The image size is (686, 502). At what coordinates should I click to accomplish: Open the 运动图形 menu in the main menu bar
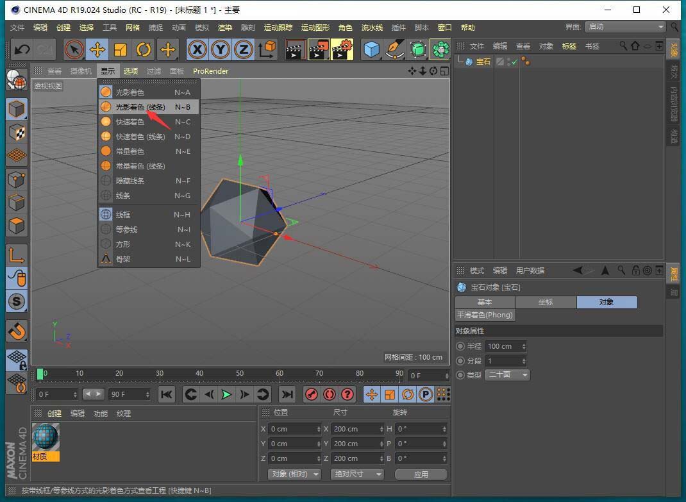point(315,28)
